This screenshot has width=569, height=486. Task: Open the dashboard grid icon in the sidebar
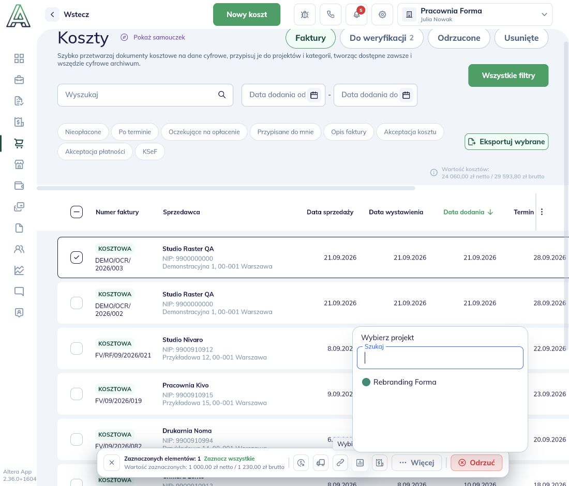tap(19, 58)
